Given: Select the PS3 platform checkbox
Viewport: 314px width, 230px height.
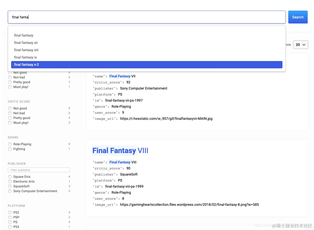Looking at the screenshot, I should click(x=10, y=227).
